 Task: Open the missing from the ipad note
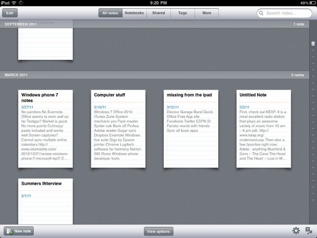pos(191,129)
